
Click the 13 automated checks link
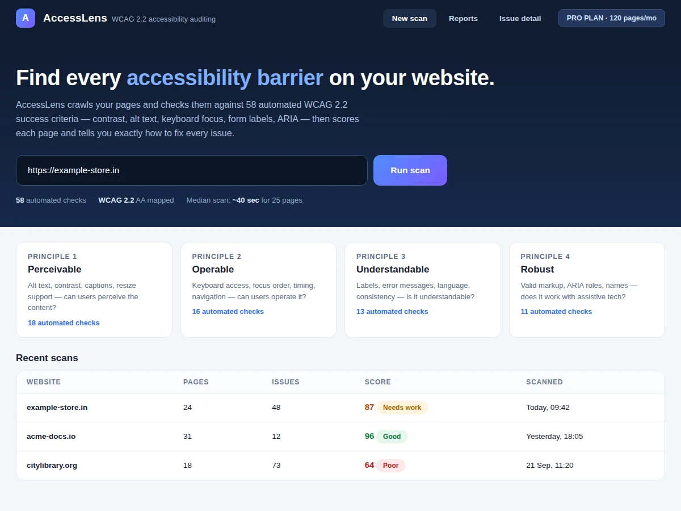pos(392,311)
